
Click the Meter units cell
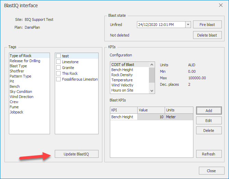pyautogui.click(x=179, y=117)
